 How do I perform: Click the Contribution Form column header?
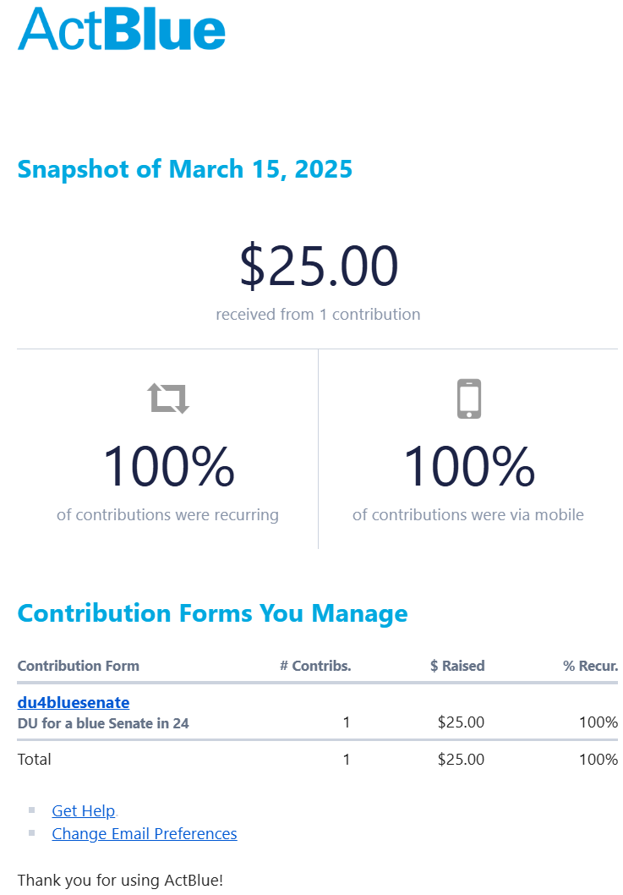[79, 666]
